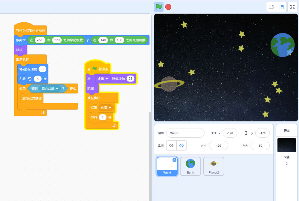Open the 舞台边缘 dropdown in the touching block
This screenshot has height=201, width=299.
pyautogui.click(x=50, y=88)
